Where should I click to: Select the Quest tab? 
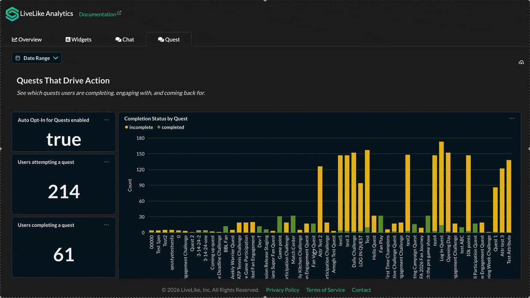pyautogui.click(x=169, y=39)
